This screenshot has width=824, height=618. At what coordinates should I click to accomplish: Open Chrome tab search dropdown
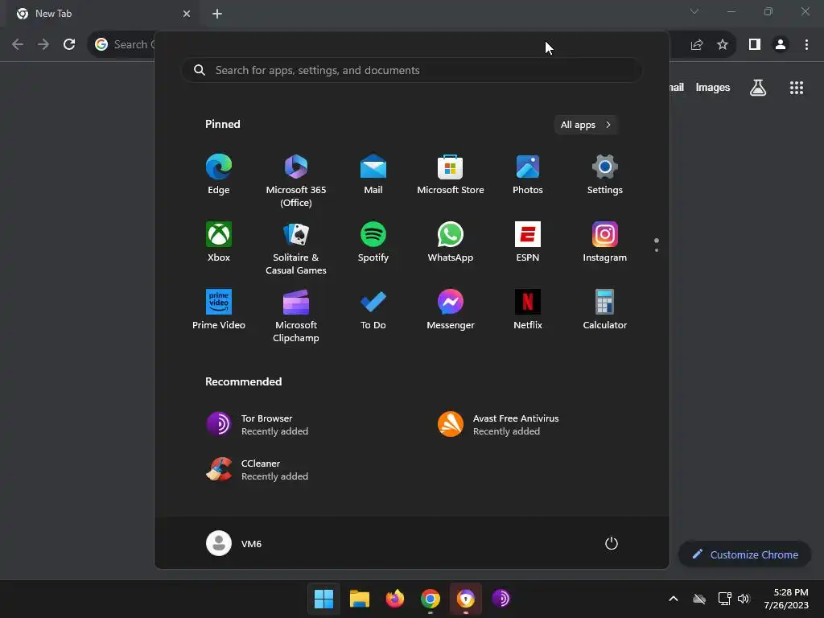click(x=694, y=11)
